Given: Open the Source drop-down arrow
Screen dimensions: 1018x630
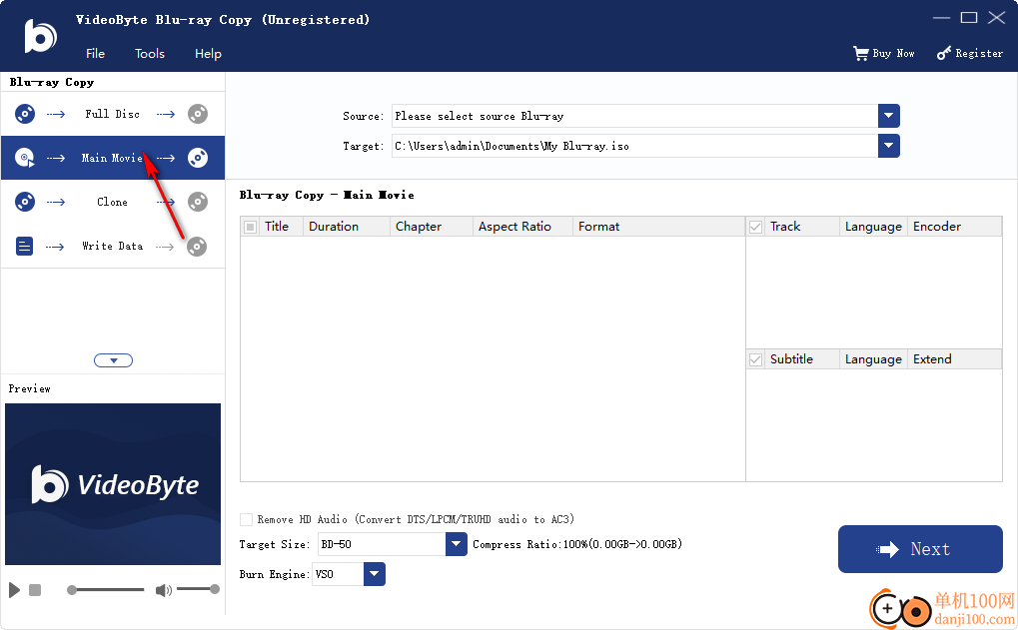Looking at the screenshot, I should tap(889, 116).
